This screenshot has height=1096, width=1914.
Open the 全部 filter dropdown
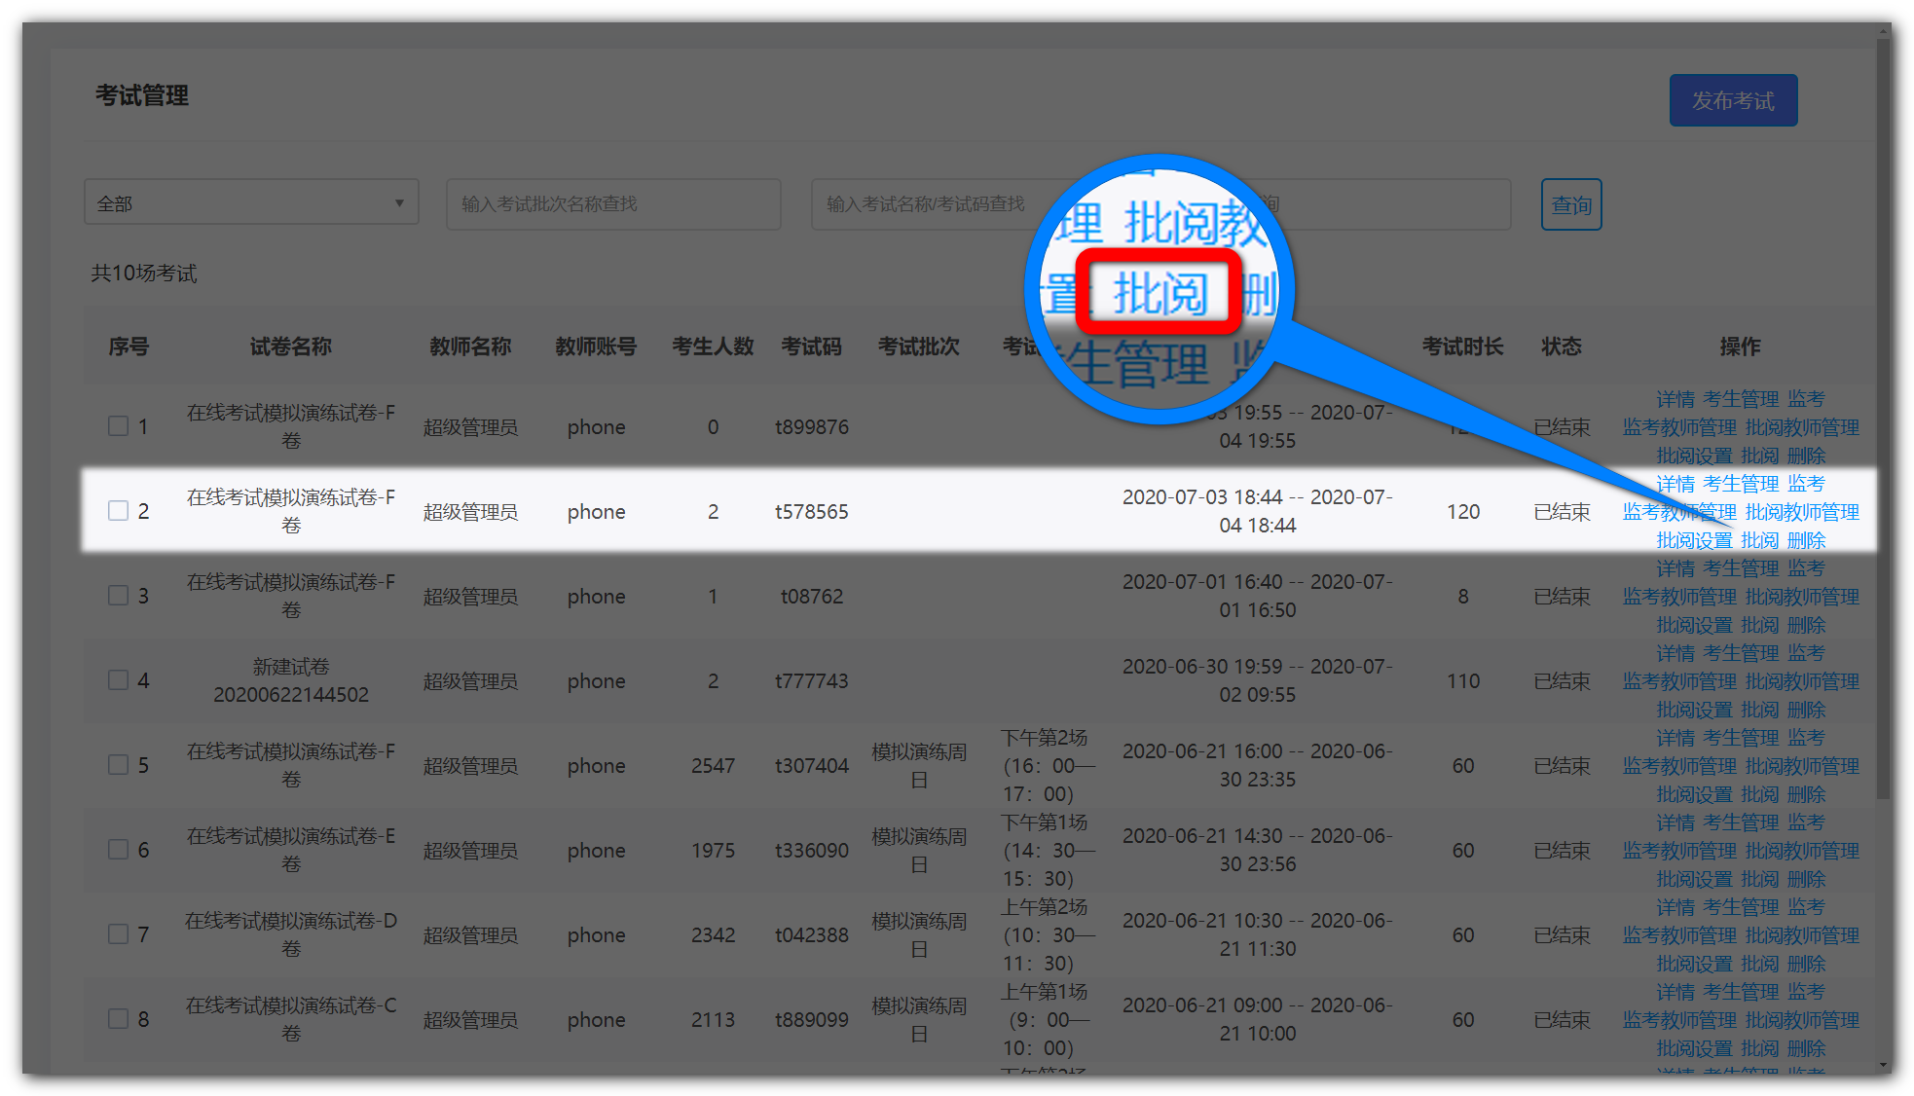click(x=251, y=202)
